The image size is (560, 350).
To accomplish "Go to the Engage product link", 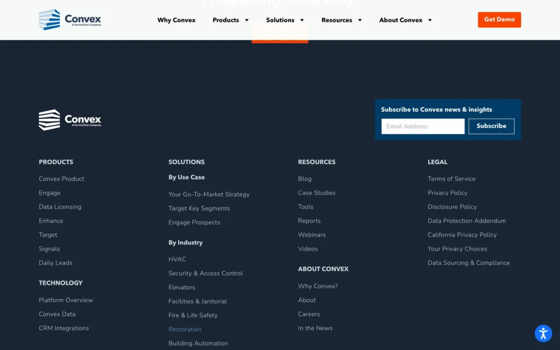I will (x=50, y=193).
